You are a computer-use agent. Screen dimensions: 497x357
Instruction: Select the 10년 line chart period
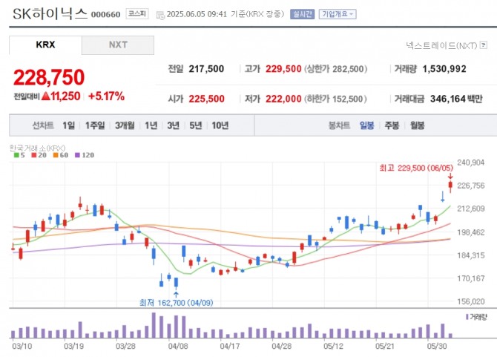(220, 125)
